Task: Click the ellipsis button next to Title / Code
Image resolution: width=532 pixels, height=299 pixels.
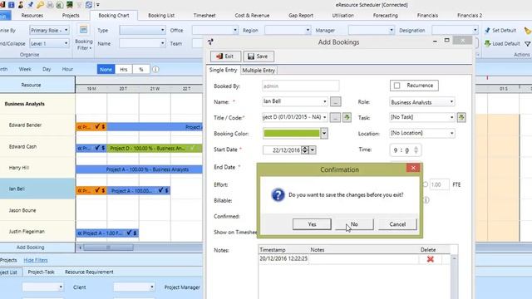Action: click(335, 117)
